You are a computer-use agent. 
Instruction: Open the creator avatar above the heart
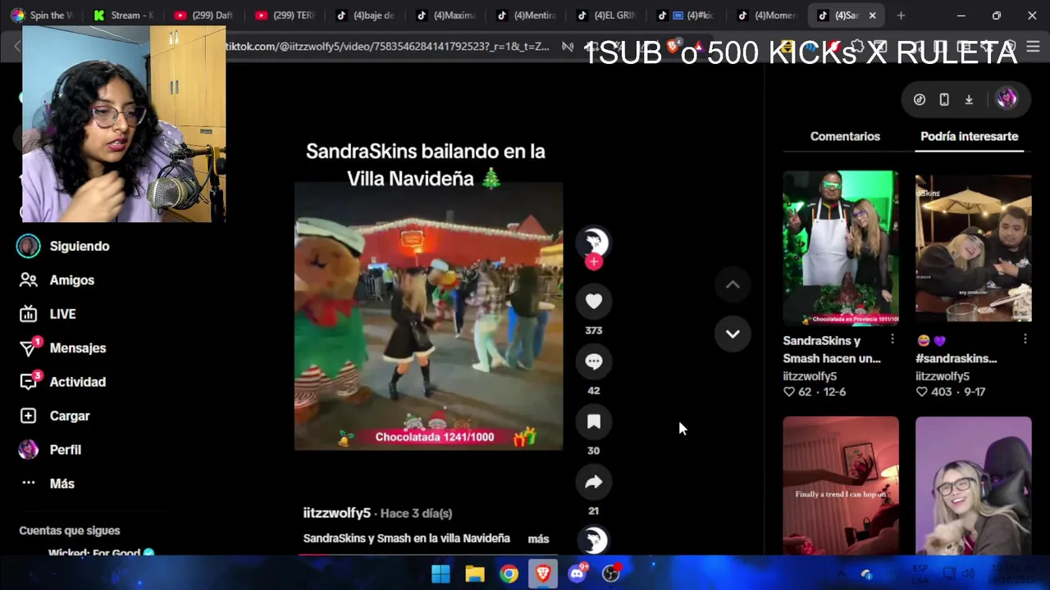point(594,243)
